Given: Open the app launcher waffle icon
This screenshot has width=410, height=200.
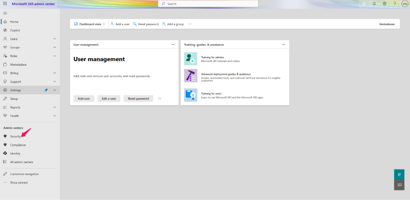Looking at the screenshot, I should tap(5, 4).
